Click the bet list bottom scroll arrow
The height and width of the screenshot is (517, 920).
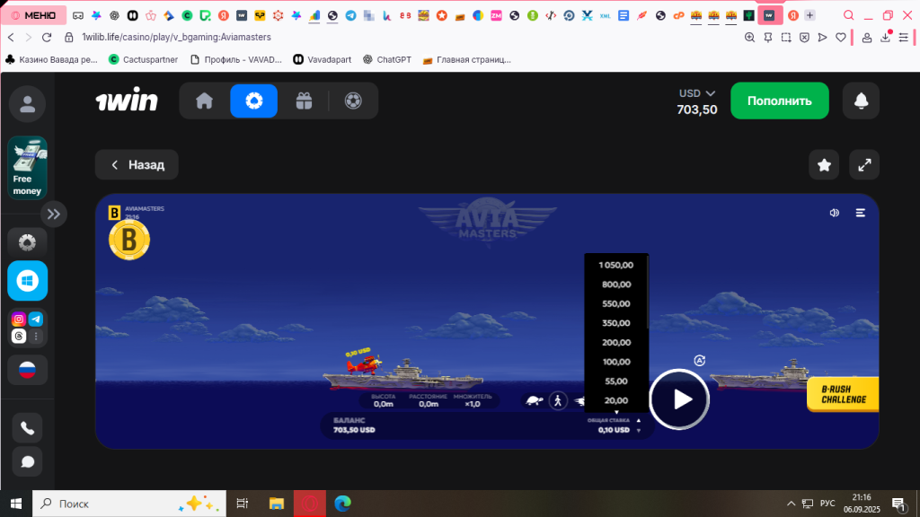point(616,412)
